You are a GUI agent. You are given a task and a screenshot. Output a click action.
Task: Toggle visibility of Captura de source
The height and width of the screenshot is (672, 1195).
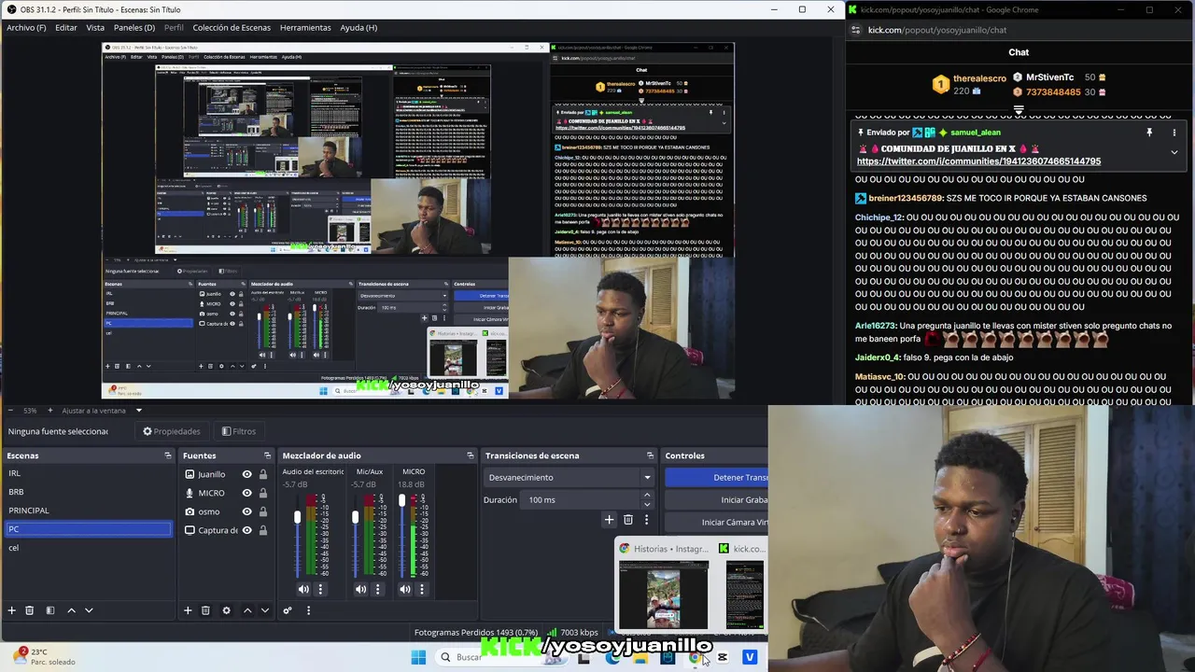(246, 530)
